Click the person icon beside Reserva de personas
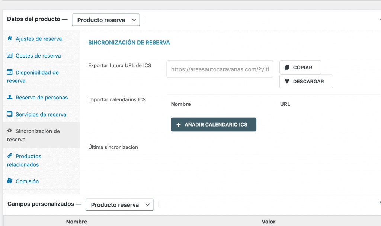The width and height of the screenshot is (381, 226). tap(10, 97)
